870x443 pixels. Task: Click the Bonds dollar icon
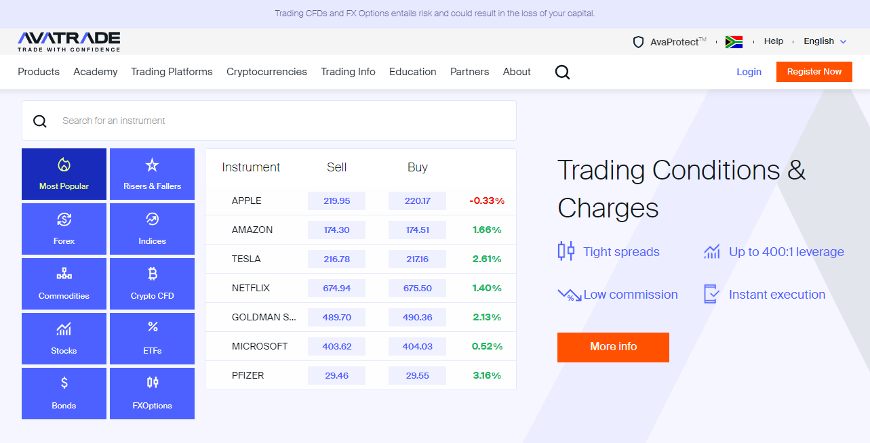(x=64, y=383)
